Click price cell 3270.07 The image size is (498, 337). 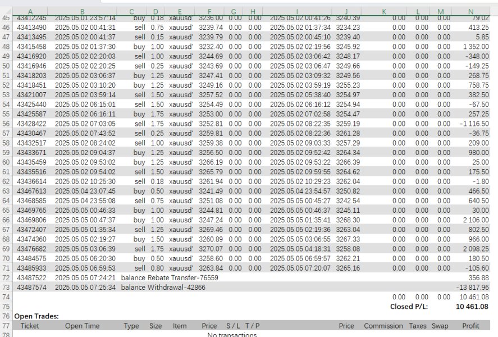pos(211,249)
